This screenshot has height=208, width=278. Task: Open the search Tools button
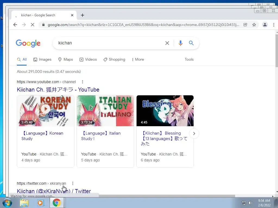[189, 59]
